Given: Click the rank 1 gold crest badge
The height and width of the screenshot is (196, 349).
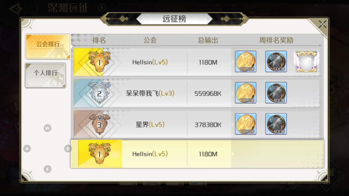Looking at the screenshot, I should [99, 62].
